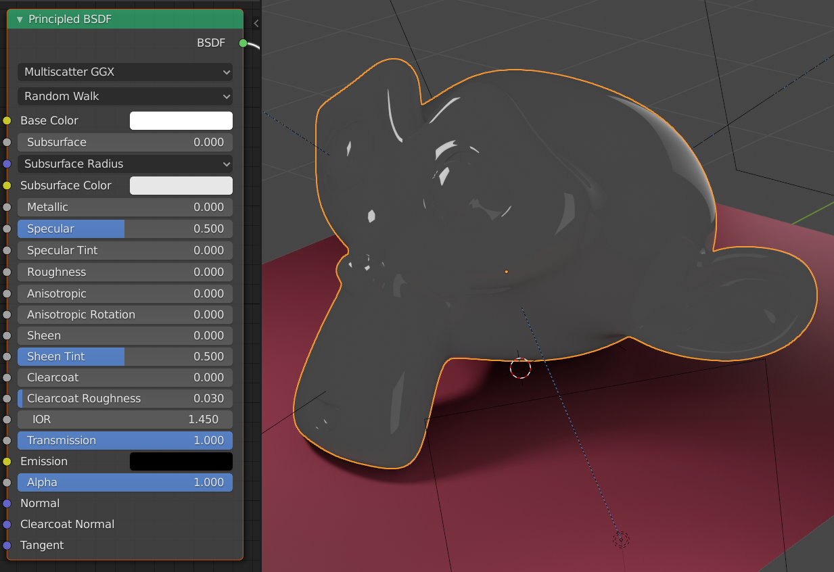
Task: Click the Metallic input socket
Action: pyautogui.click(x=7, y=207)
